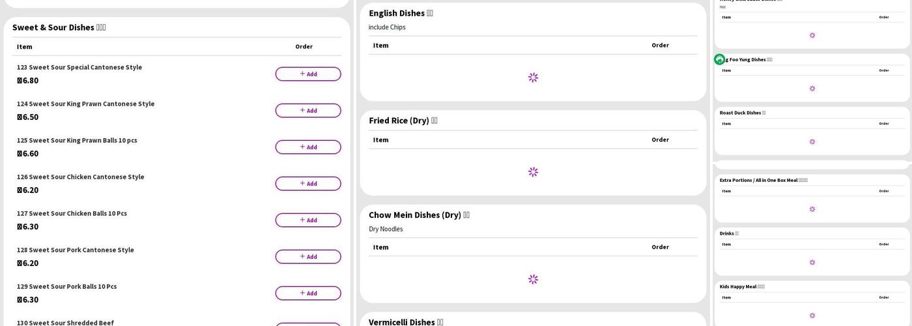Click the green round icon beside Foo Yung Dishes
912x326 pixels.
[719, 59]
